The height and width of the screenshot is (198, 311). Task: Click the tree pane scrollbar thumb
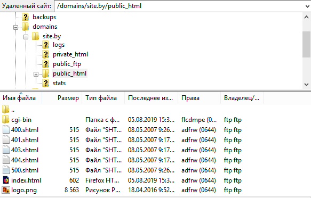[306, 44]
